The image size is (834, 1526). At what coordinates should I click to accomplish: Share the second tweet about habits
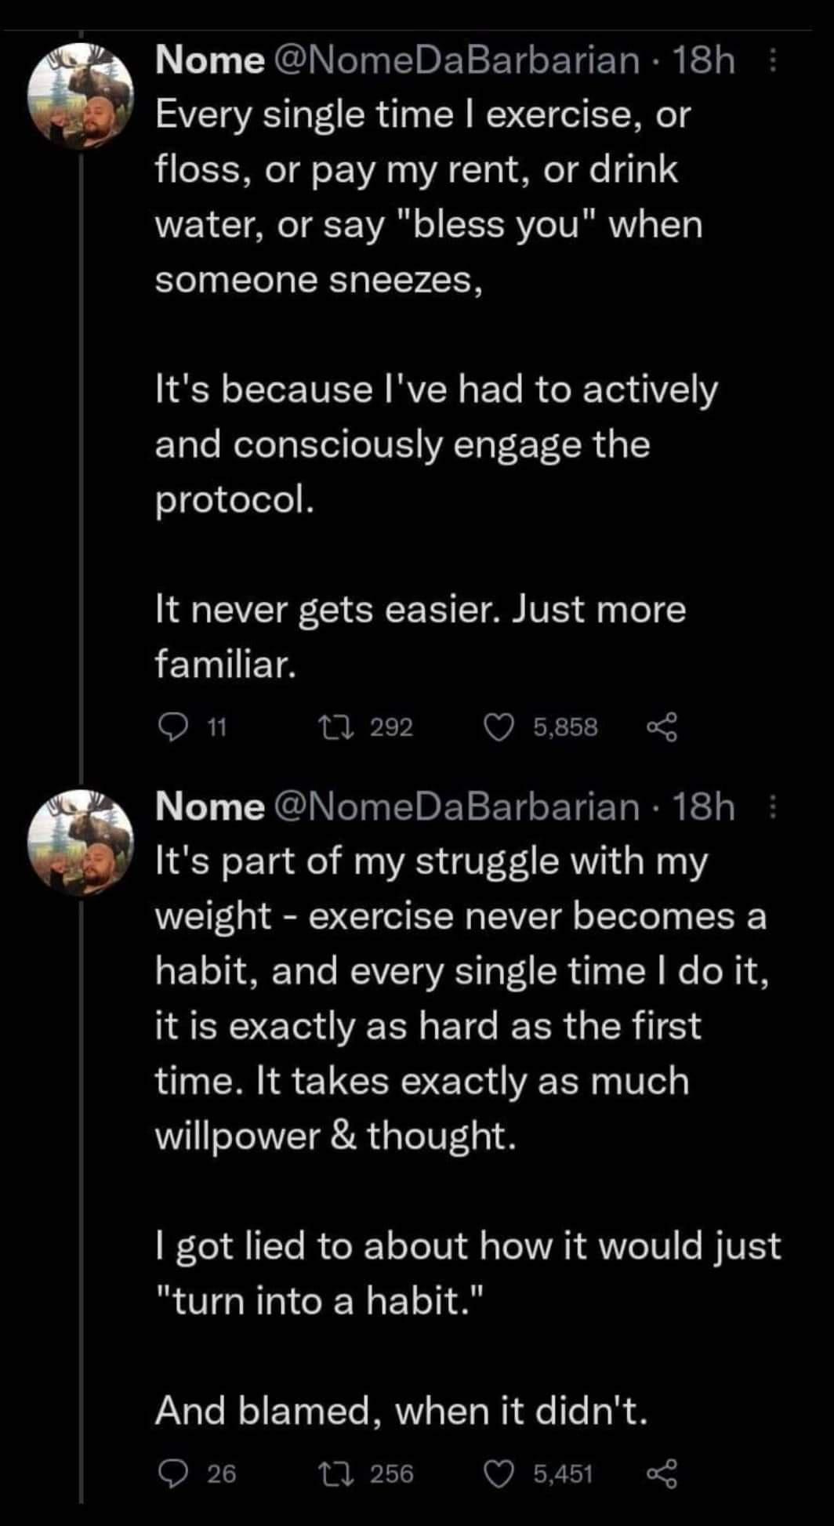[661, 1474]
